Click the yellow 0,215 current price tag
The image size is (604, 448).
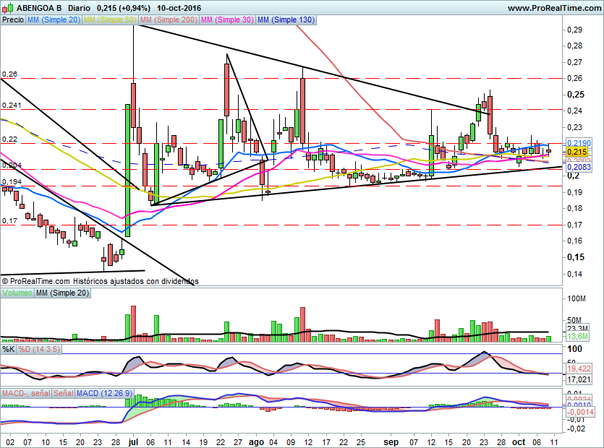(577, 152)
